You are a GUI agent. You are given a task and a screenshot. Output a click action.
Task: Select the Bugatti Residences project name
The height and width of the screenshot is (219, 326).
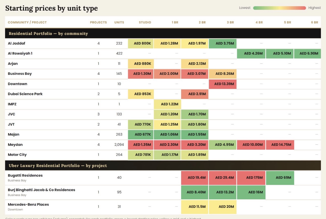coord(25,175)
